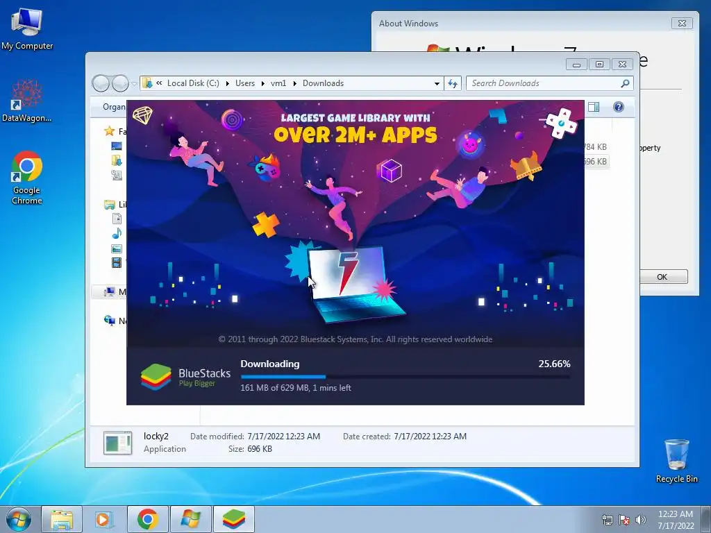
Task: Click the locky2 filename in details pane
Action: click(x=156, y=437)
